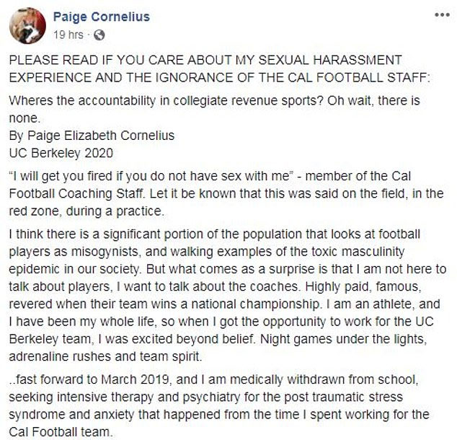Click the globe public privacy icon

pyautogui.click(x=99, y=34)
